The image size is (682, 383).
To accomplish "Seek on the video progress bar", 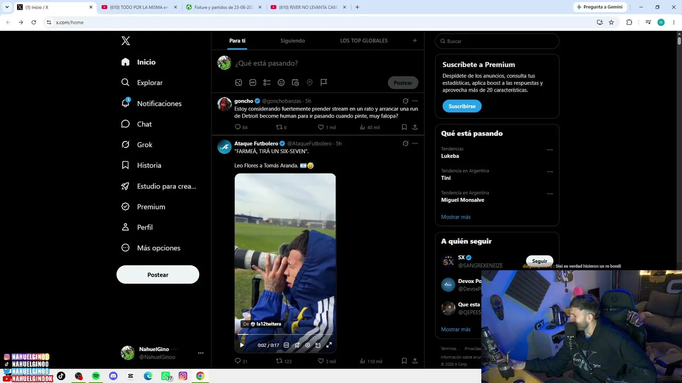I will click(x=285, y=335).
